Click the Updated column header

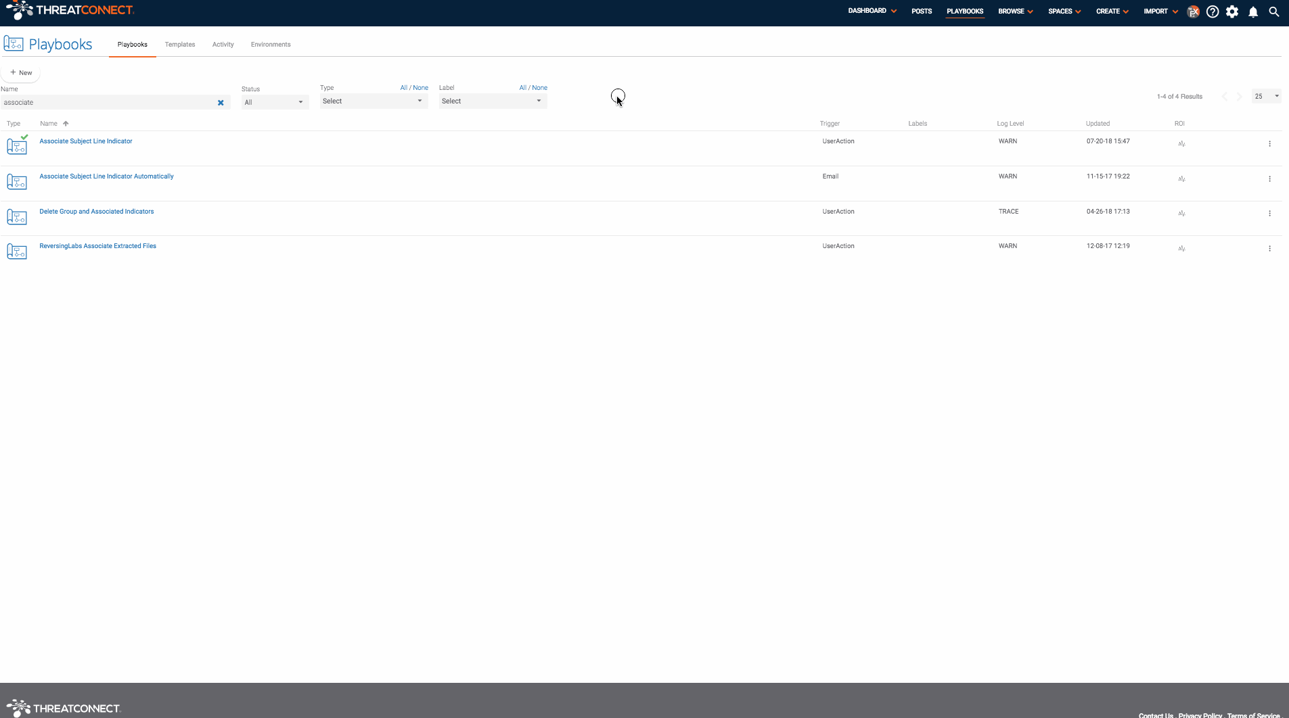(1098, 124)
